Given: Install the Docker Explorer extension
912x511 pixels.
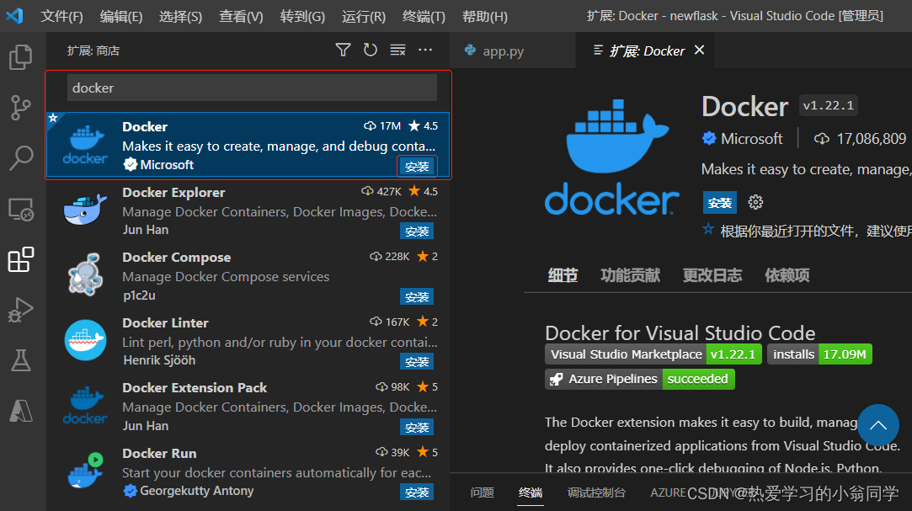Looking at the screenshot, I should 417,232.
